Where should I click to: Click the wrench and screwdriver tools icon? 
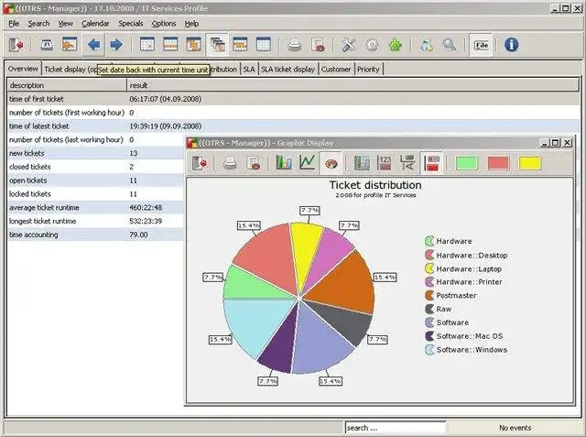click(x=348, y=45)
